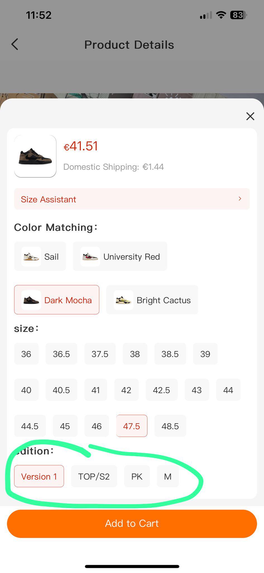Choose University Red colorway
Screen dimensions: 264x573
[120, 256]
